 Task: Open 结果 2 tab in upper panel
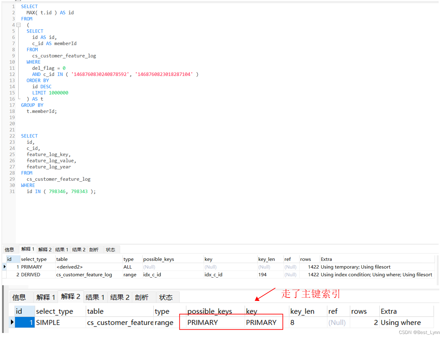(x=79, y=249)
